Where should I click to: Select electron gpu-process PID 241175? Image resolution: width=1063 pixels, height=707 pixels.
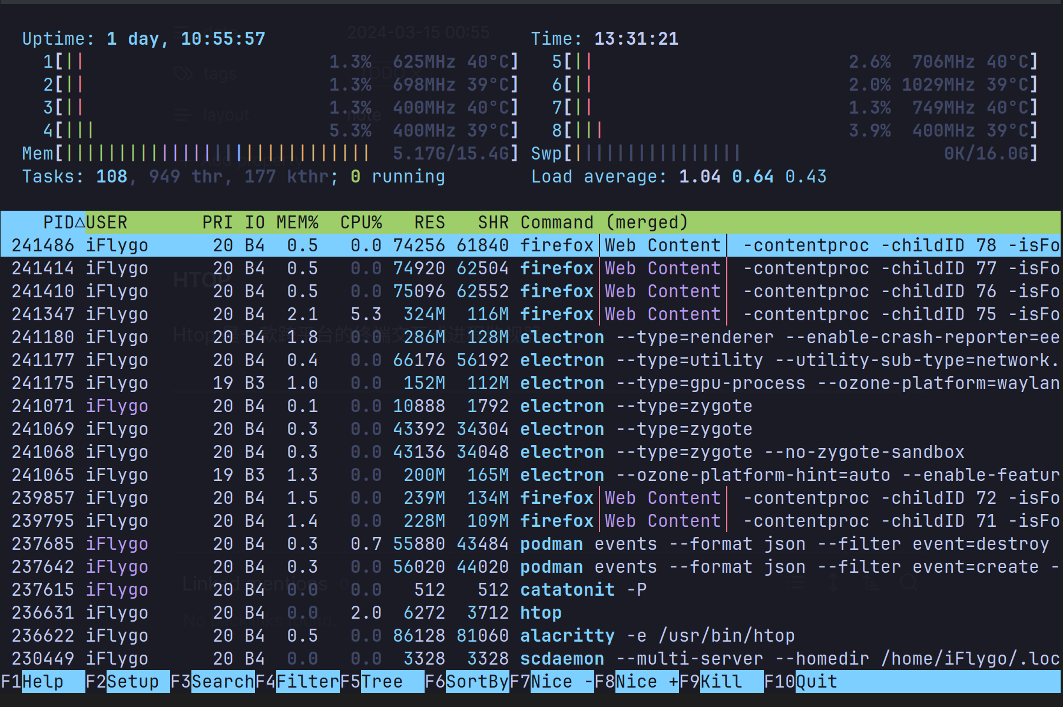pos(531,383)
